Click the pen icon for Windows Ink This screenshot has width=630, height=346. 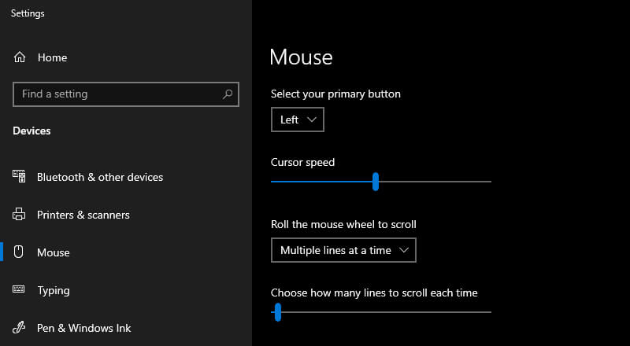(20, 328)
